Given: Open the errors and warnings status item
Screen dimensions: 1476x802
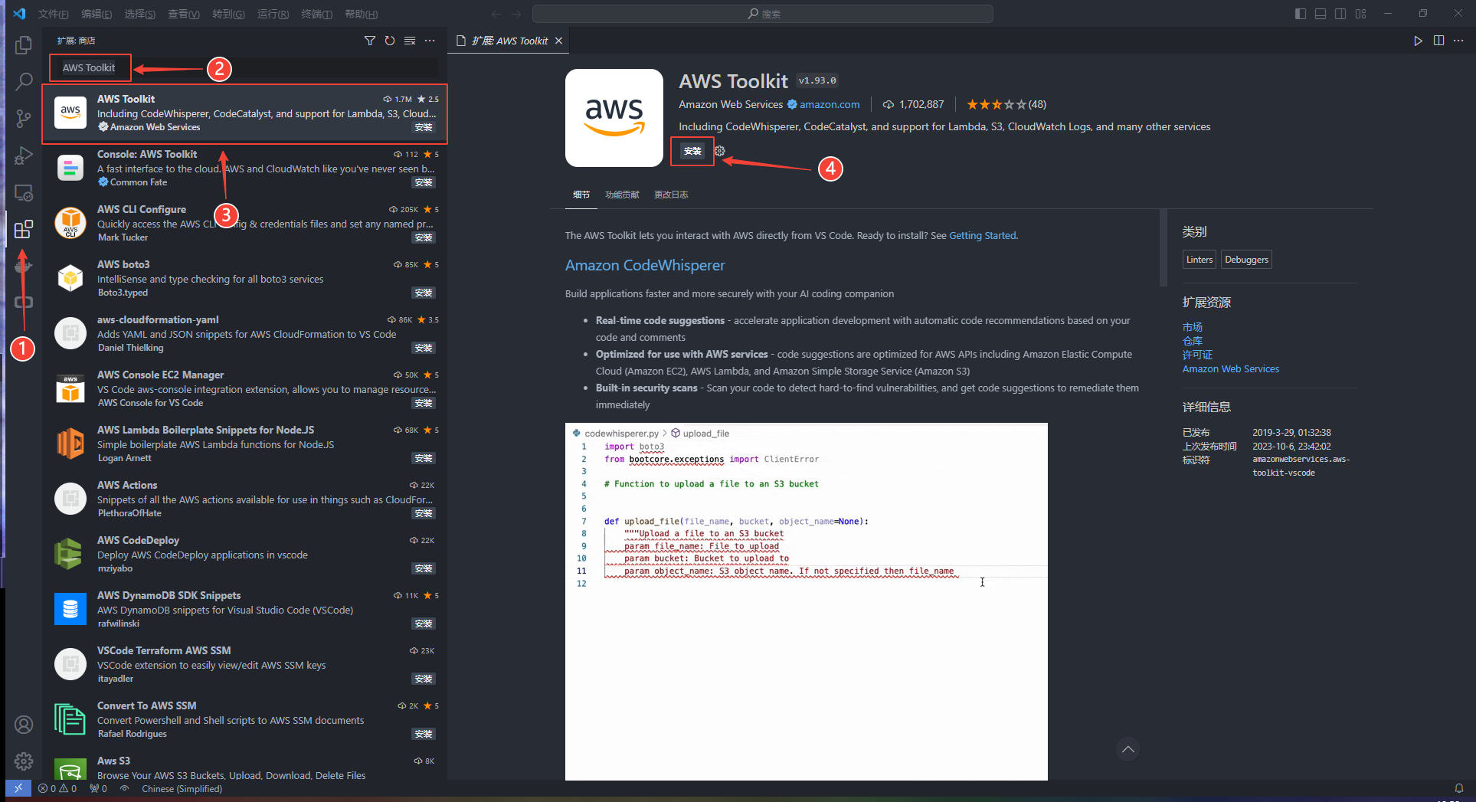Looking at the screenshot, I should [57, 788].
